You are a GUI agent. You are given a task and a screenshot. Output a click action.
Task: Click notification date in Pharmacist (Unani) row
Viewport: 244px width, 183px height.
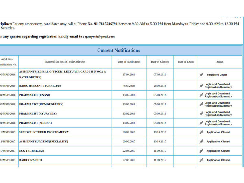click(129, 95)
